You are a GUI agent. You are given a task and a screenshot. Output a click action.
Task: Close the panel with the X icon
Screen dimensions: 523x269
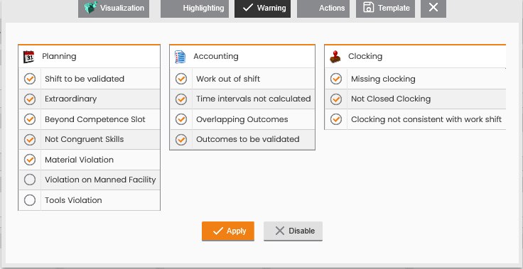click(433, 8)
